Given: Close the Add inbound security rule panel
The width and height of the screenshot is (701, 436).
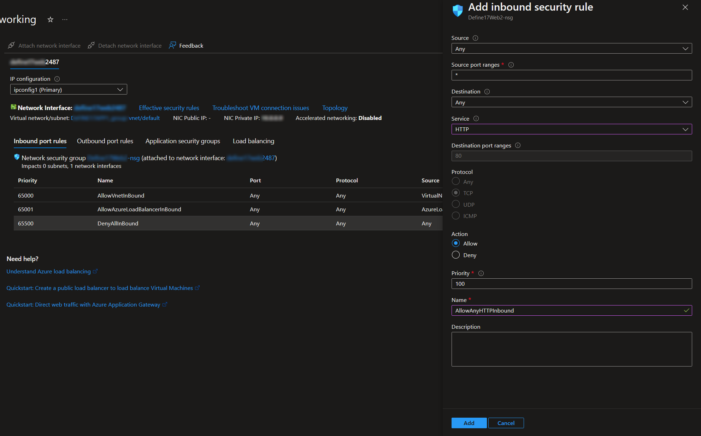Looking at the screenshot, I should (x=685, y=7).
